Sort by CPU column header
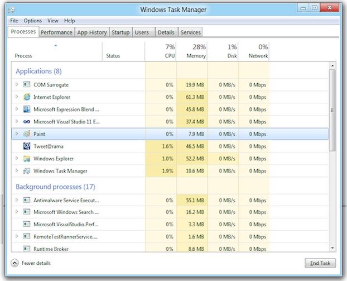The height and width of the screenshot is (281, 347). click(161, 51)
